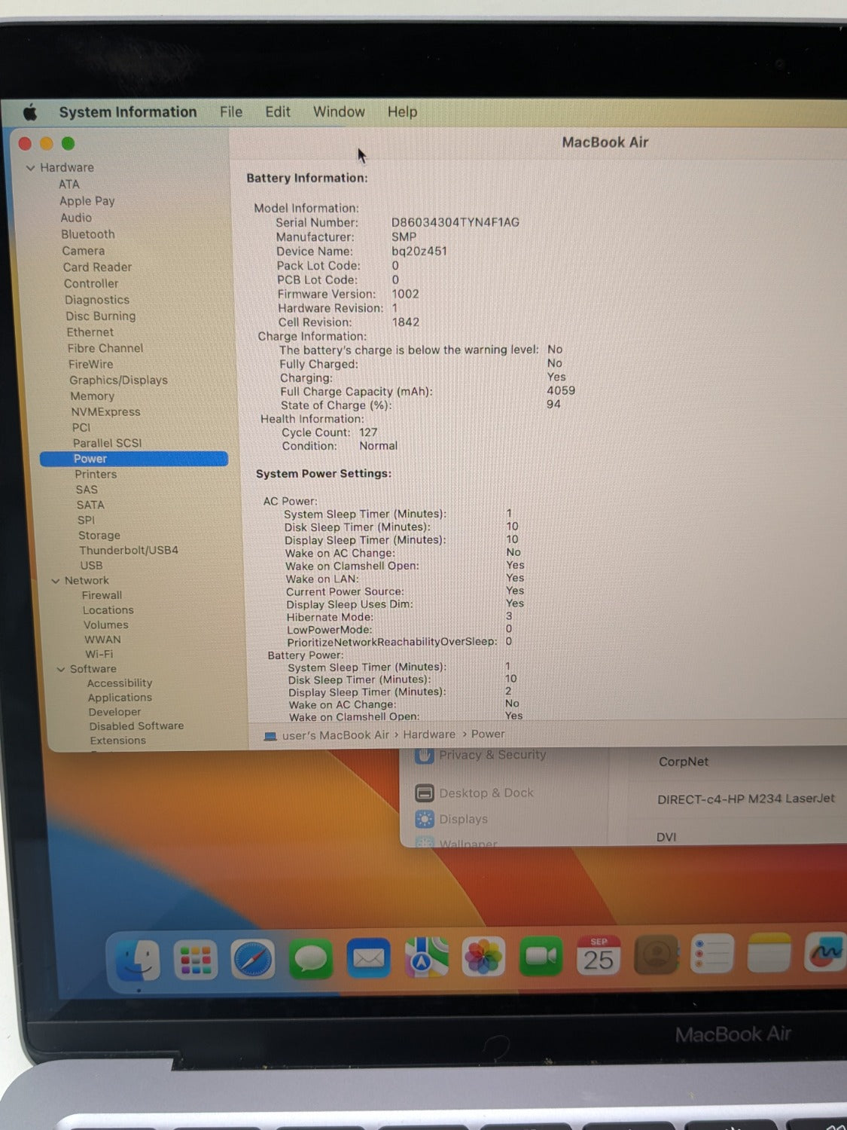Click Full Charge Capacity value 4059

[561, 391]
